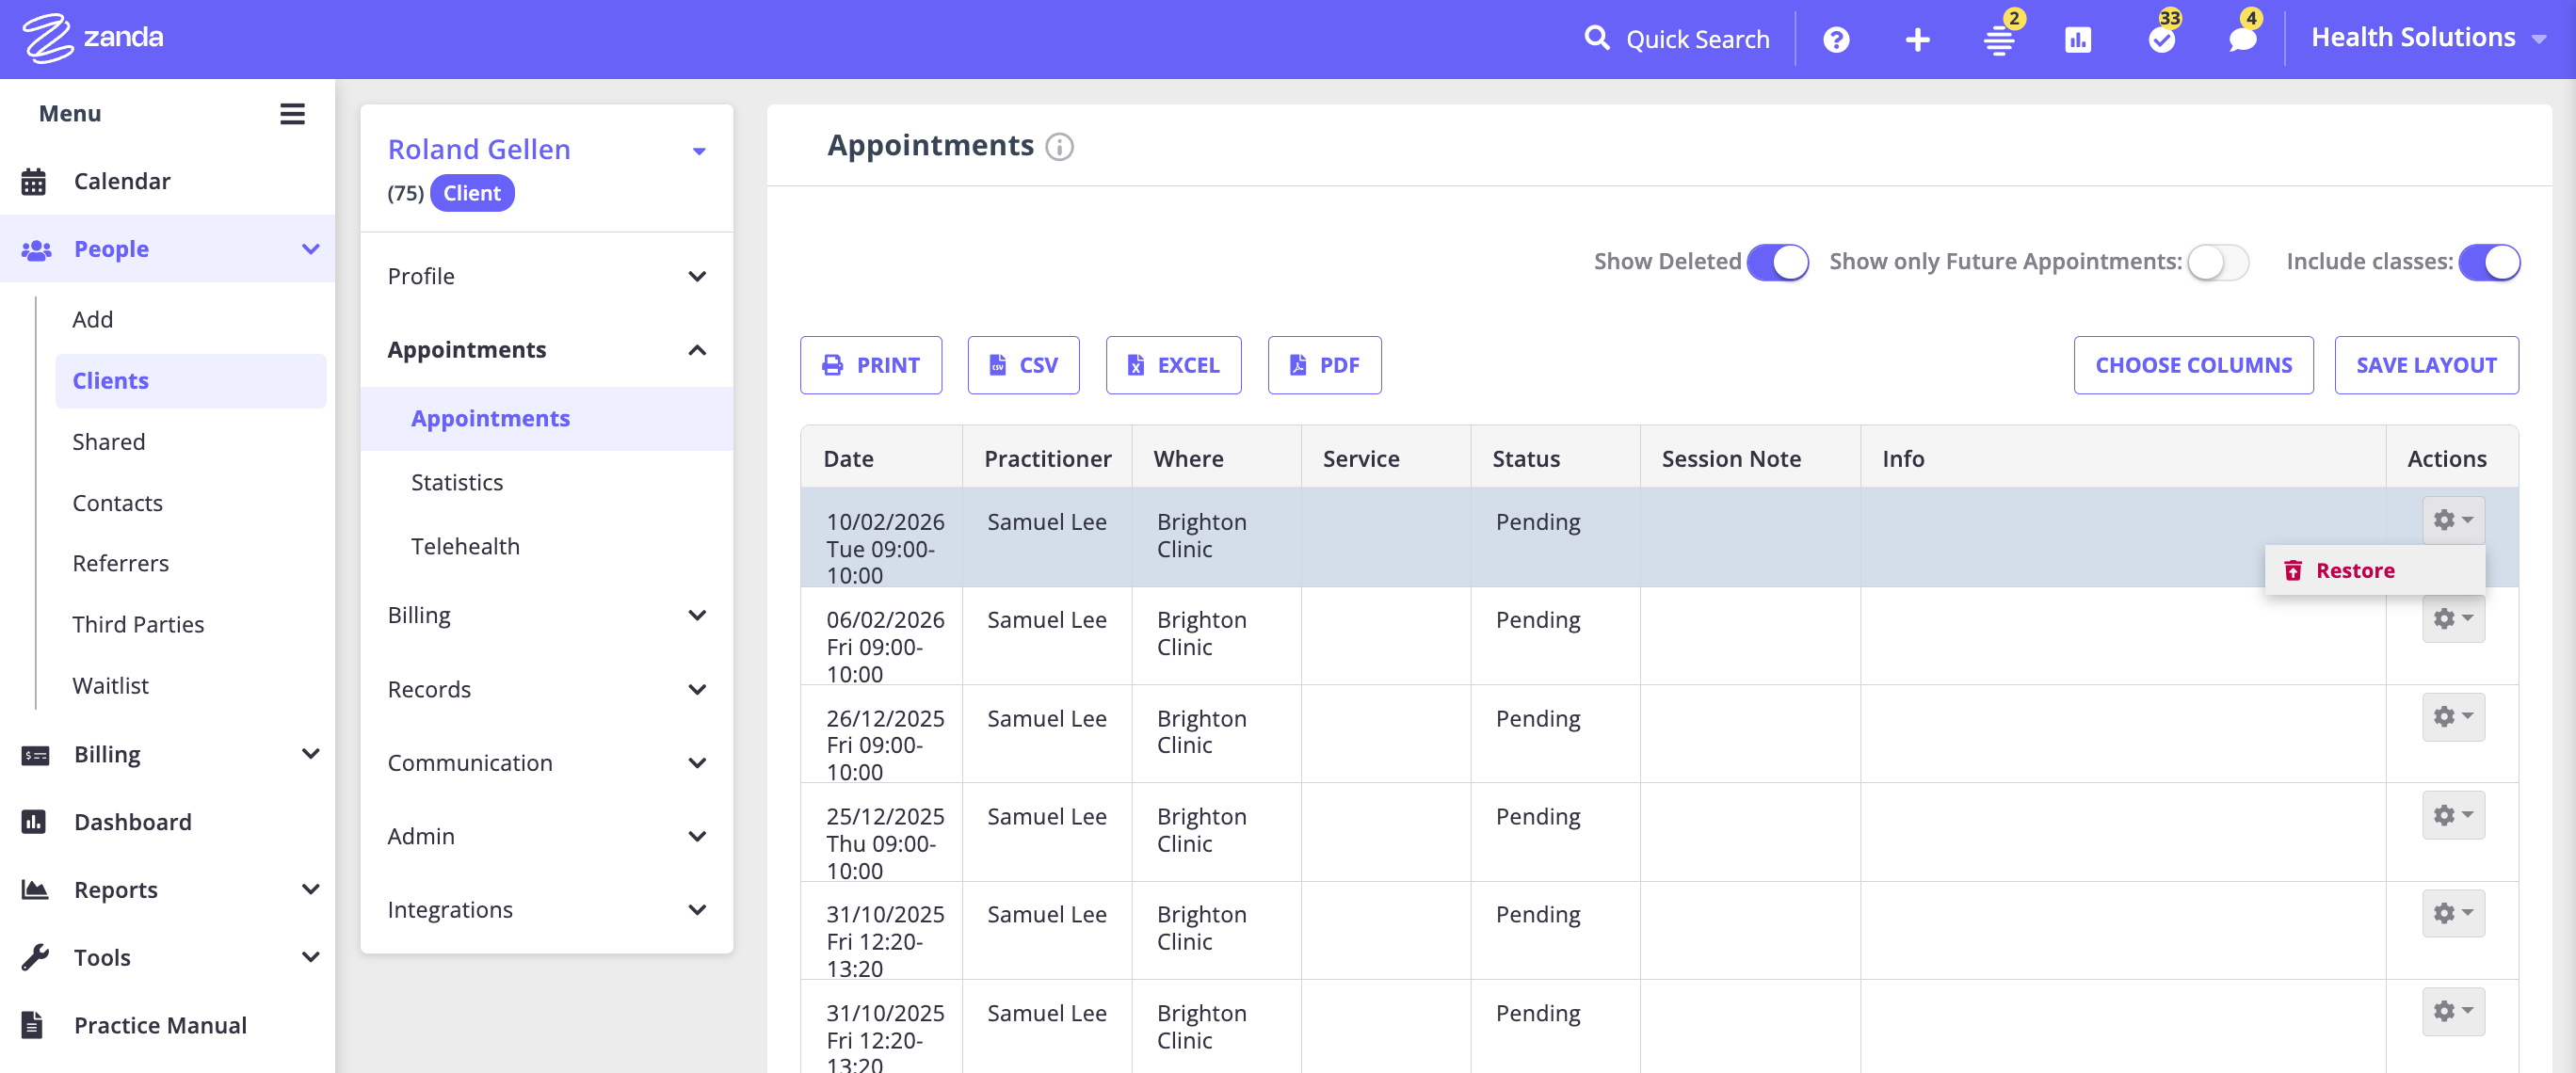Viewport: 2576px width, 1073px height.
Task: Open messages chat icon with badge 4
Action: click(x=2242, y=40)
